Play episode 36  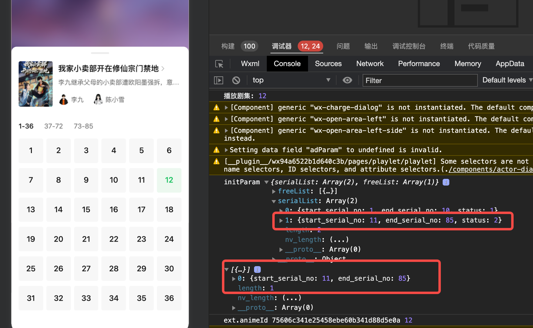169,298
